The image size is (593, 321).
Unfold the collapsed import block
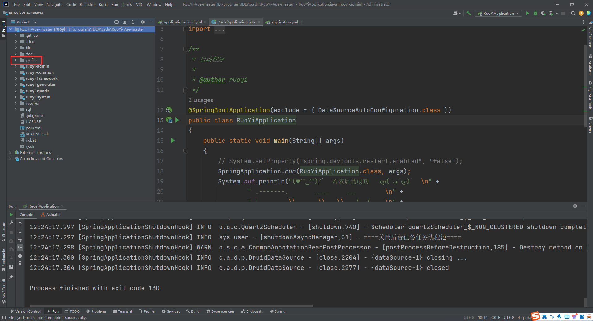186,29
